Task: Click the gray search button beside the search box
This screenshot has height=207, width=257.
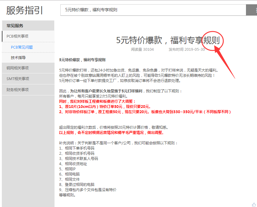Action: tap(251, 10)
